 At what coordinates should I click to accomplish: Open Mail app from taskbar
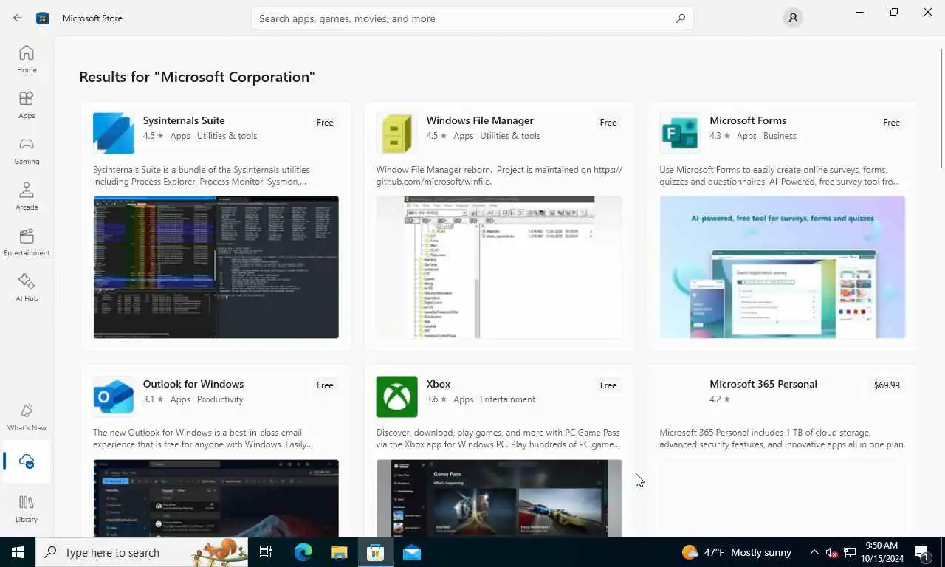pos(411,552)
